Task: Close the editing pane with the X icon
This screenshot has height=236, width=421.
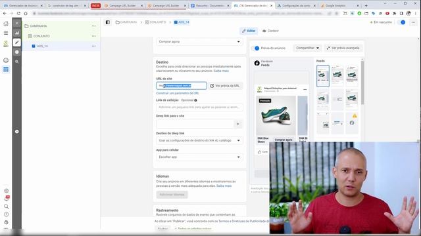Action: pos(17,24)
